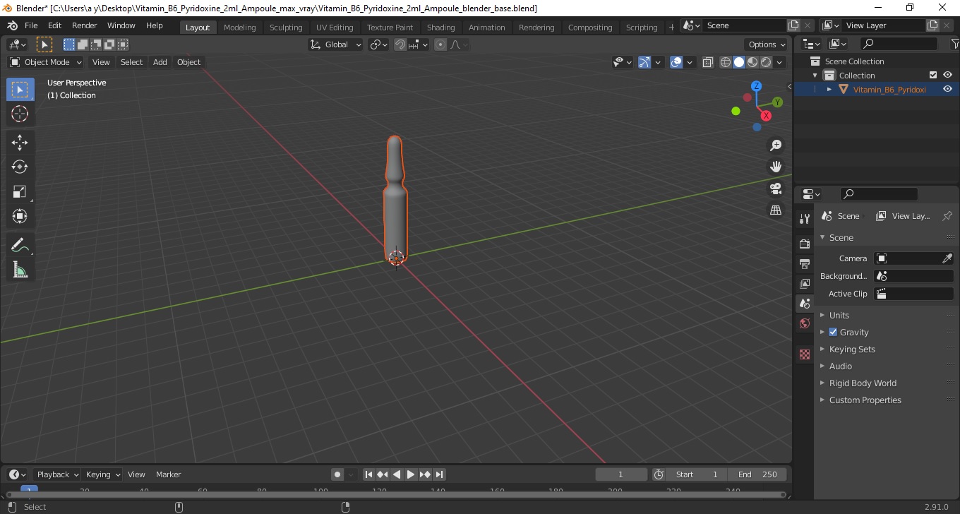Toggle Collection exclude checkbox in outliner
The width and height of the screenshot is (960, 514).
(933, 75)
